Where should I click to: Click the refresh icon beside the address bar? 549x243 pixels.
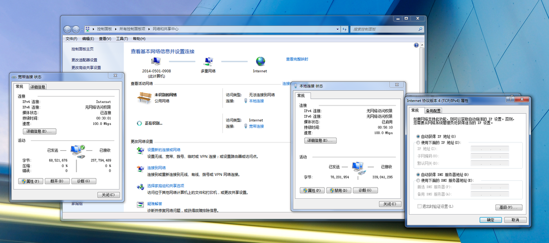[345, 29]
